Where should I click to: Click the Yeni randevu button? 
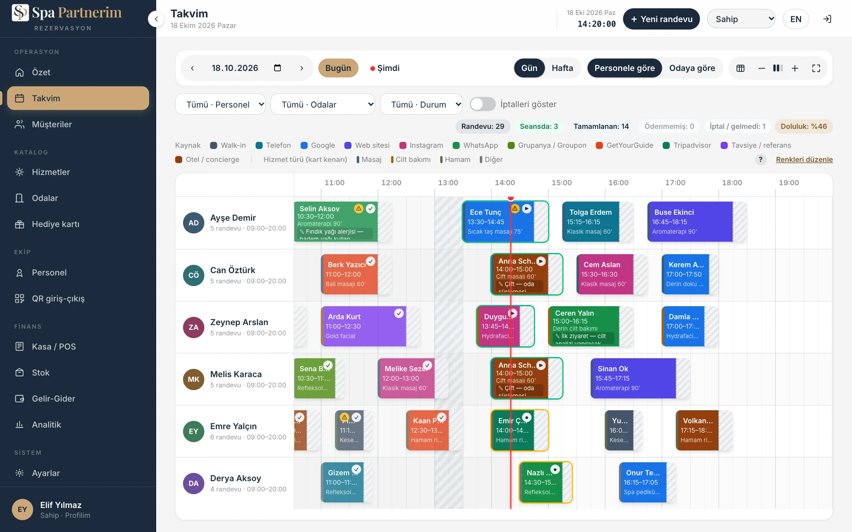pyautogui.click(x=661, y=19)
